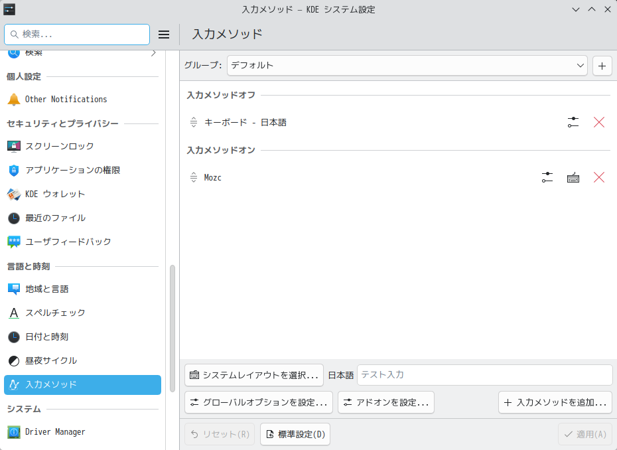Open 最近のファイル settings
Image resolution: width=617 pixels, height=450 pixels.
(x=83, y=218)
